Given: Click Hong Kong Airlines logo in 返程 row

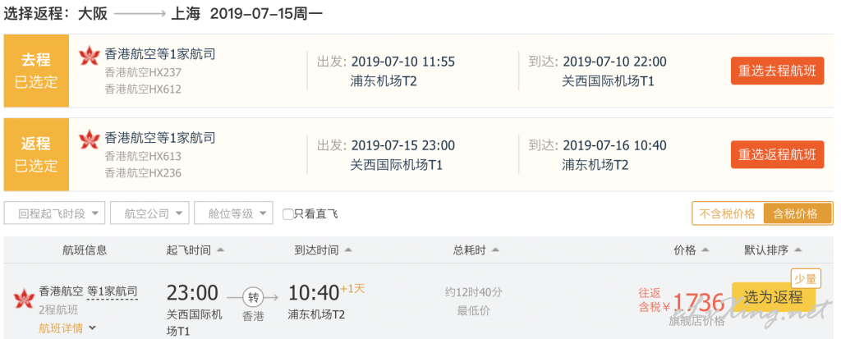Looking at the screenshot, I should [89, 140].
